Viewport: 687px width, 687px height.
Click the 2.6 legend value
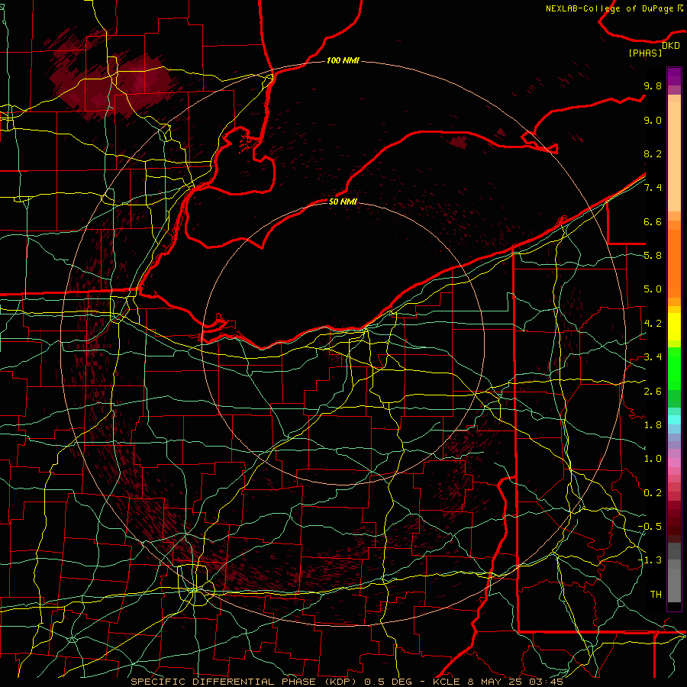653,392
